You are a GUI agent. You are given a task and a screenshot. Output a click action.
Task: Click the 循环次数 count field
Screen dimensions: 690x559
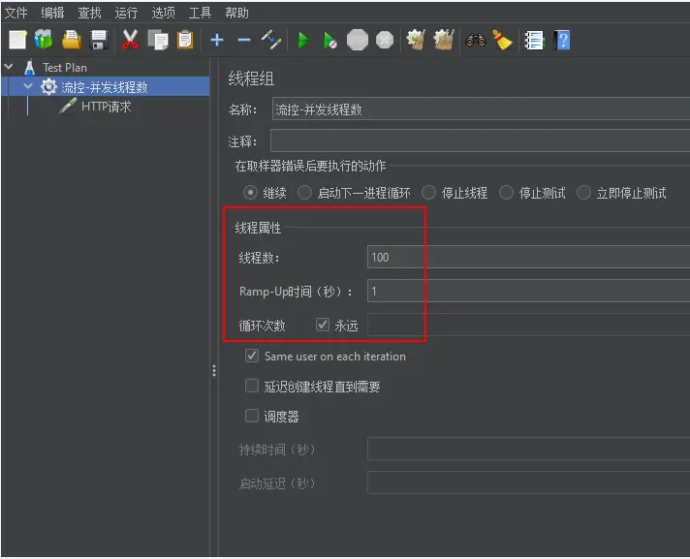click(x=528, y=325)
